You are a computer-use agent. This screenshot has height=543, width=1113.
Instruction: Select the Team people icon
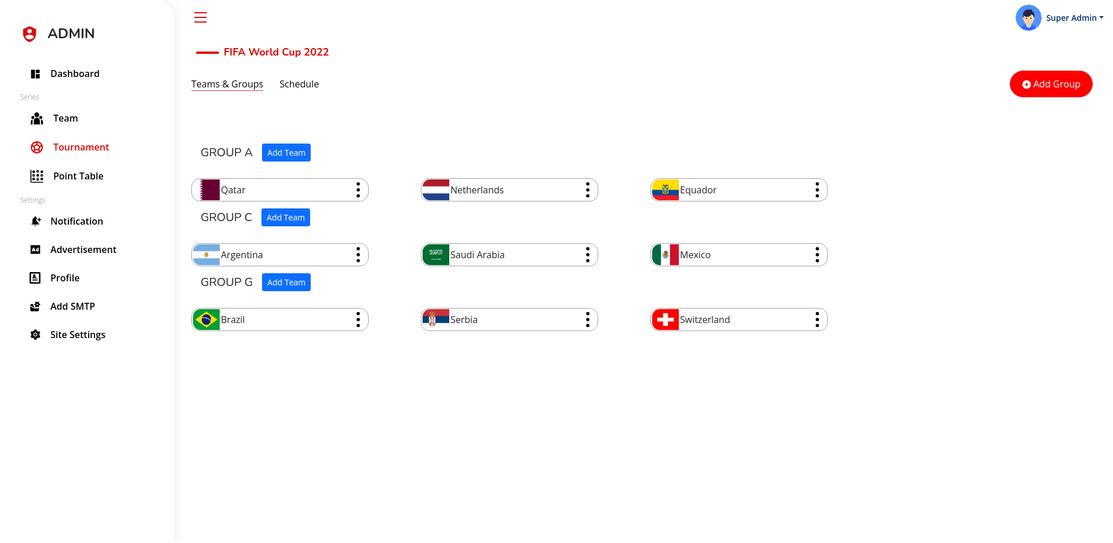37,119
